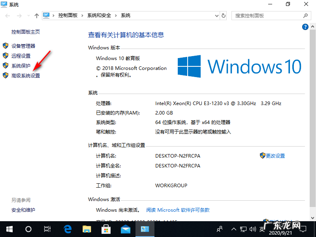
Task: Open System protection (系统保护)
Action: [21, 66]
